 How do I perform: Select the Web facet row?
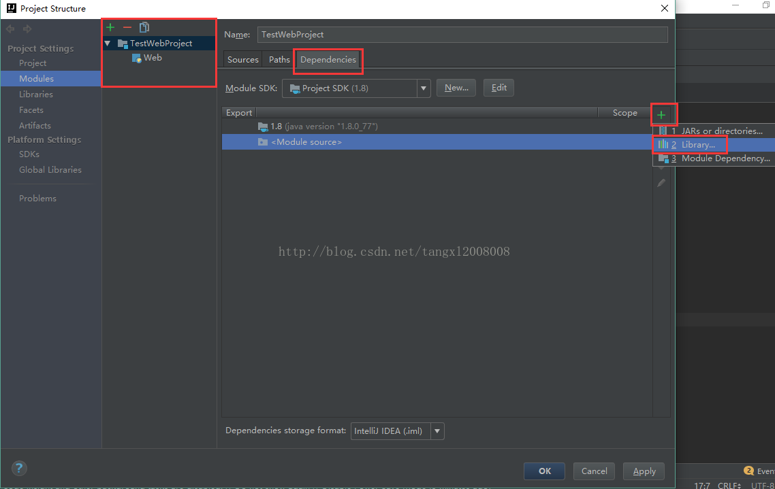pos(159,58)
